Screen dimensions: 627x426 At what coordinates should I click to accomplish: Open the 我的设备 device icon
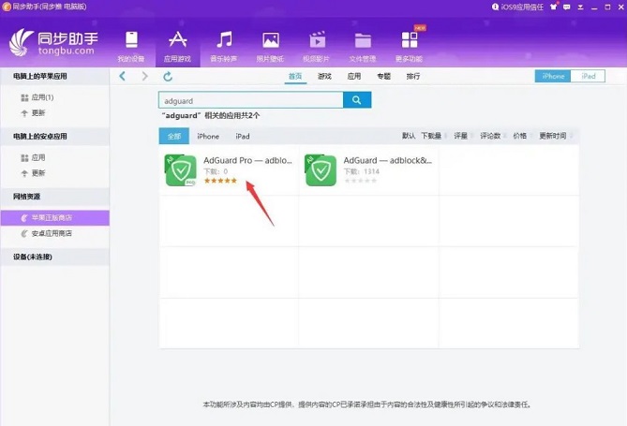tap(131, 40)
